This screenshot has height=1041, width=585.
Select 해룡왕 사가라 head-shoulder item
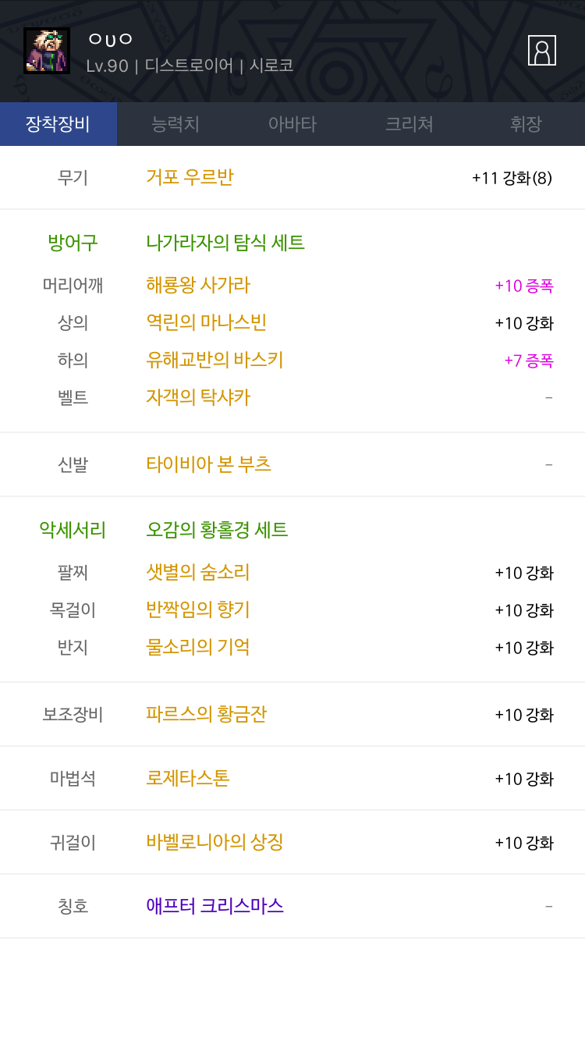(x=198, y=285)
